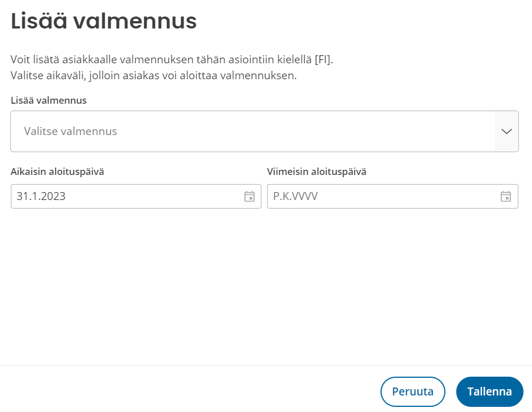Click the Aikaisin aloituspäivä label
532x412 pixels.
point(58,172)
